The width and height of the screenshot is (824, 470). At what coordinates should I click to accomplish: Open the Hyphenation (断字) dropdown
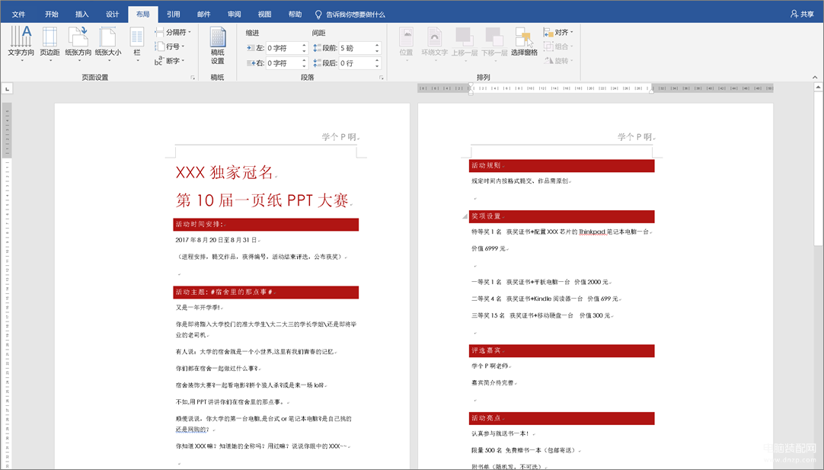(x=169, y=60)
